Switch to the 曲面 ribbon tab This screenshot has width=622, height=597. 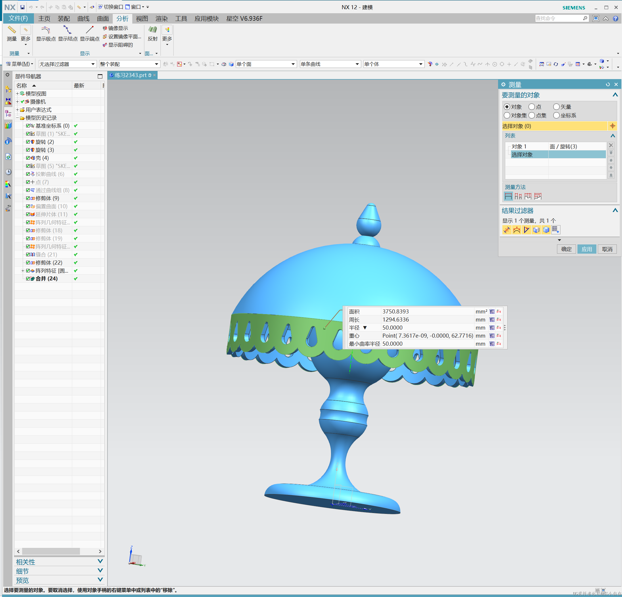pyautogui.click(x=103, y=18)
